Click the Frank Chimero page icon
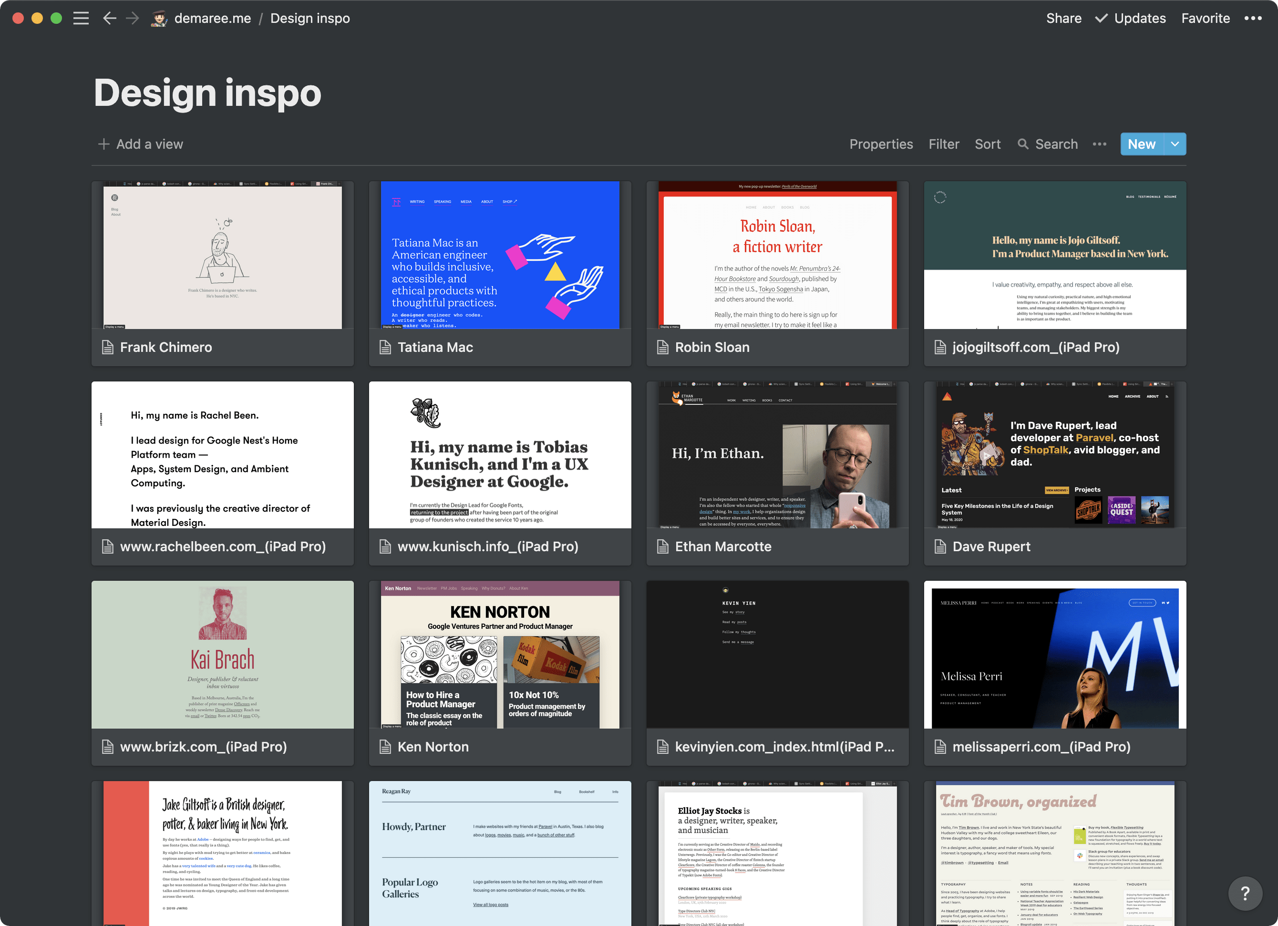The image size is (1278, 926). 108,347
